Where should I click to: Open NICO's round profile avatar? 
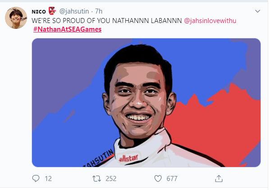coord(16,18)
